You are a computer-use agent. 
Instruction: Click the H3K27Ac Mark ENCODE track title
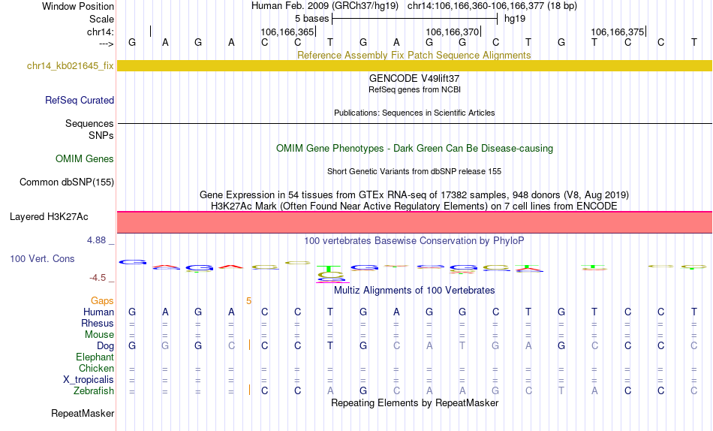coord(414,206)
